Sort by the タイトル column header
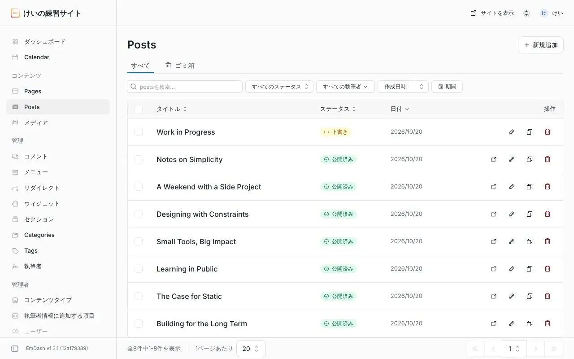Viewport: 574px width, 359px height. pos(171,109)
